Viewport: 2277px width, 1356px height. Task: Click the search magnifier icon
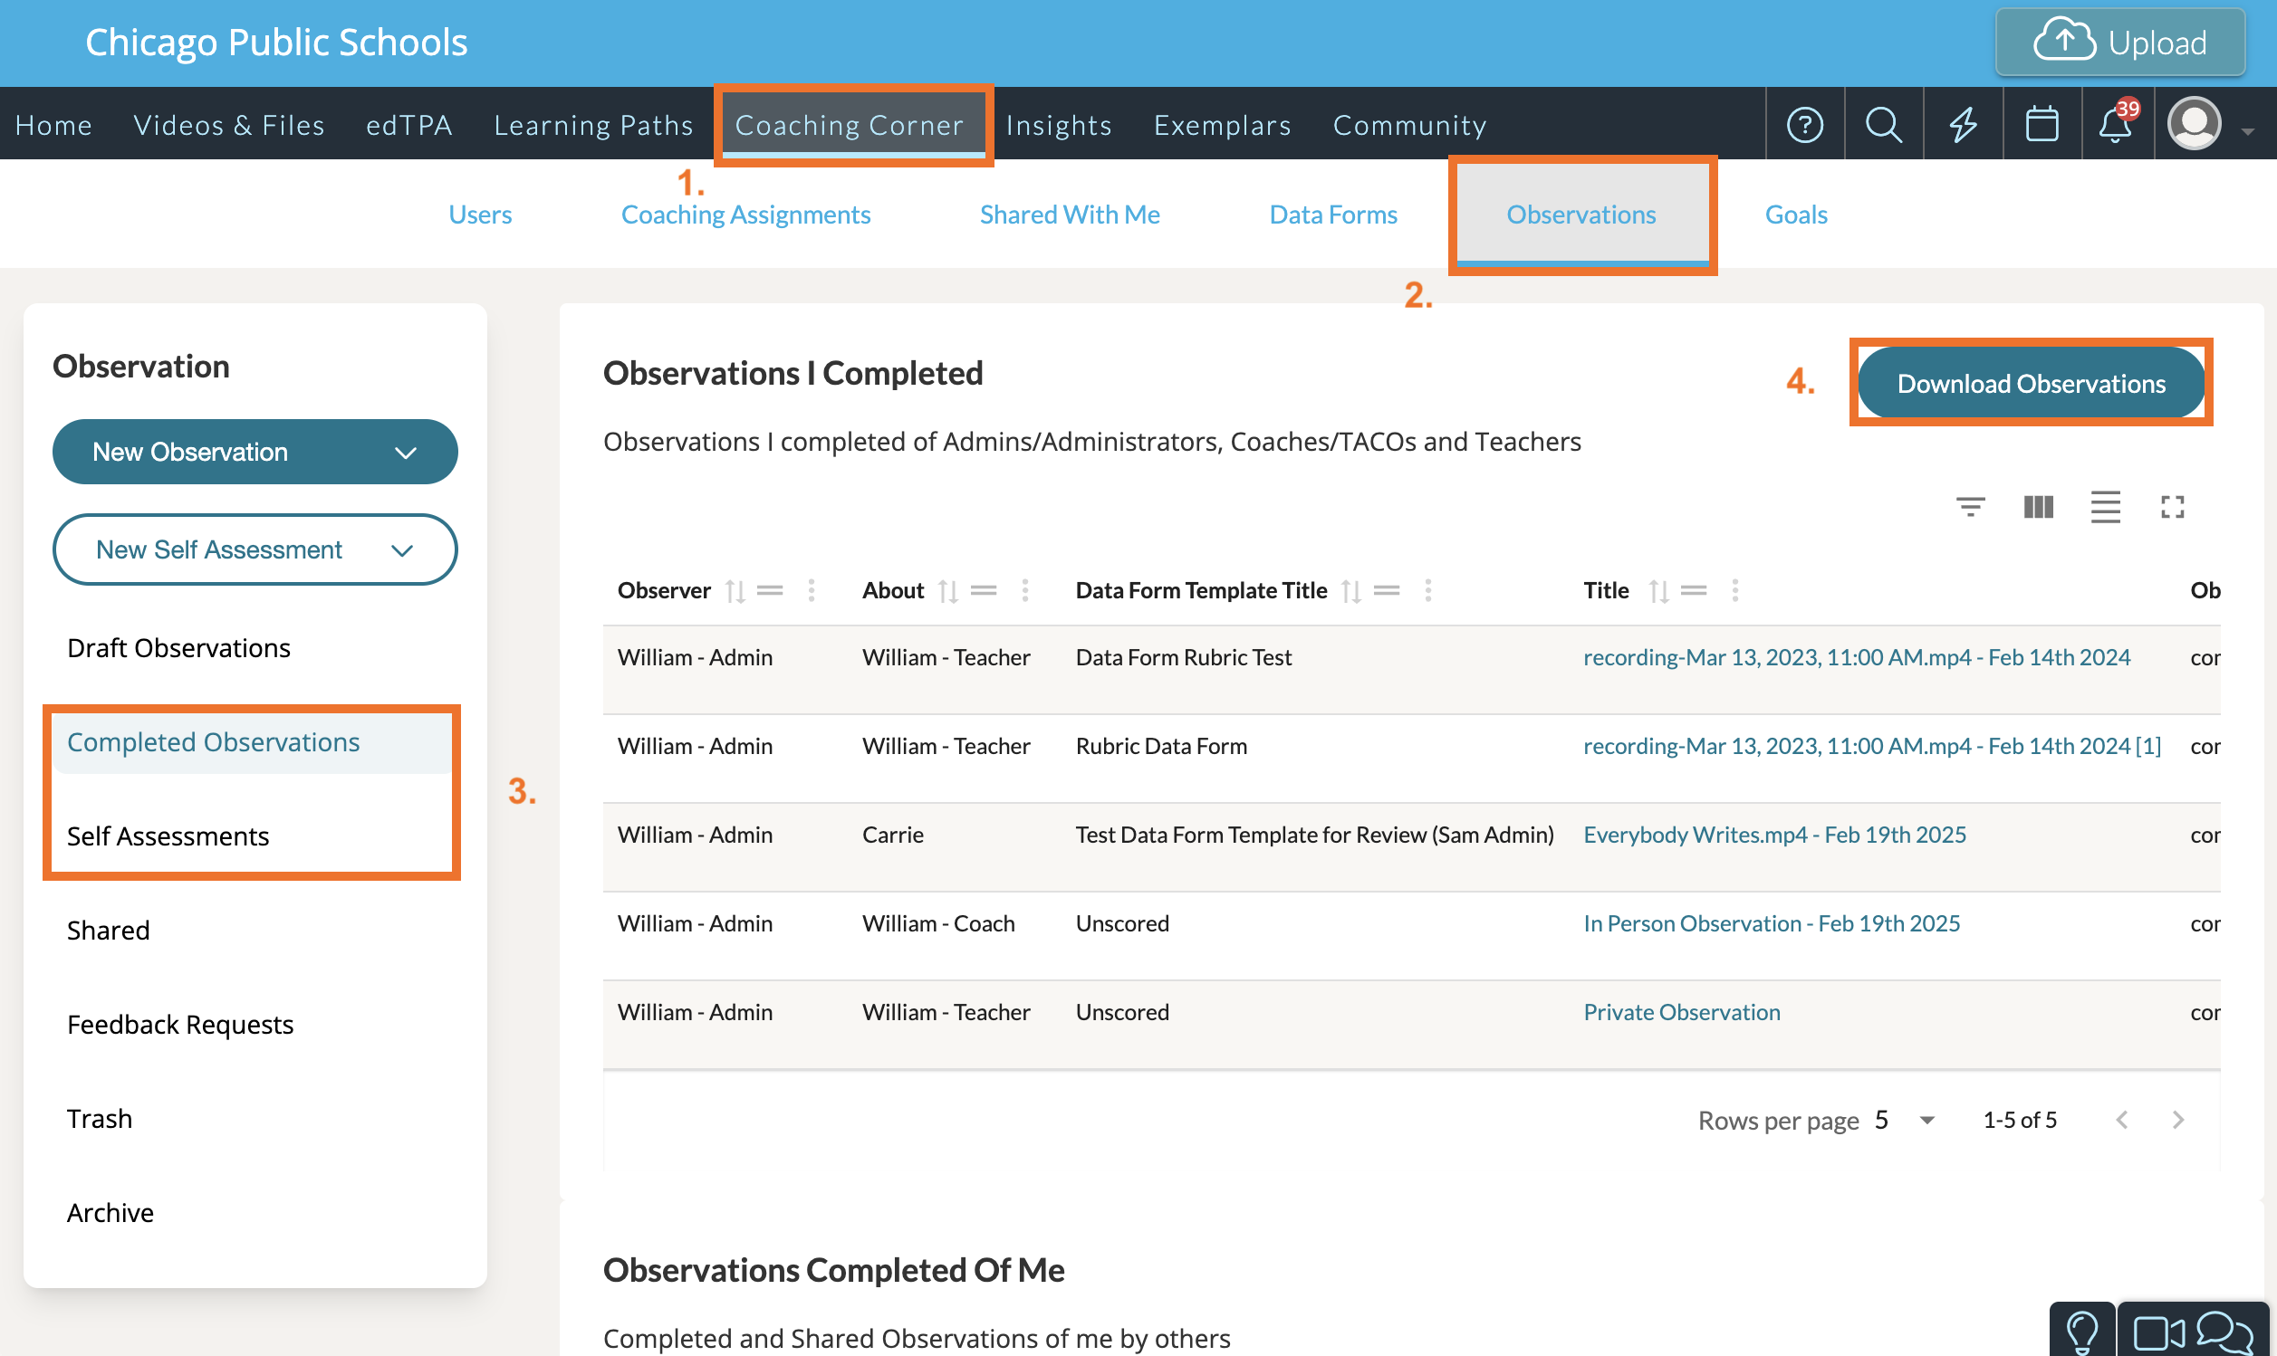[x=1883, y=124]
